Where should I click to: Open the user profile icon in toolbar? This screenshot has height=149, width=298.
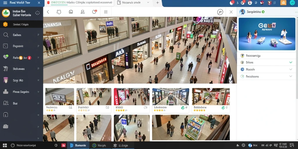(x=82, y=12)
